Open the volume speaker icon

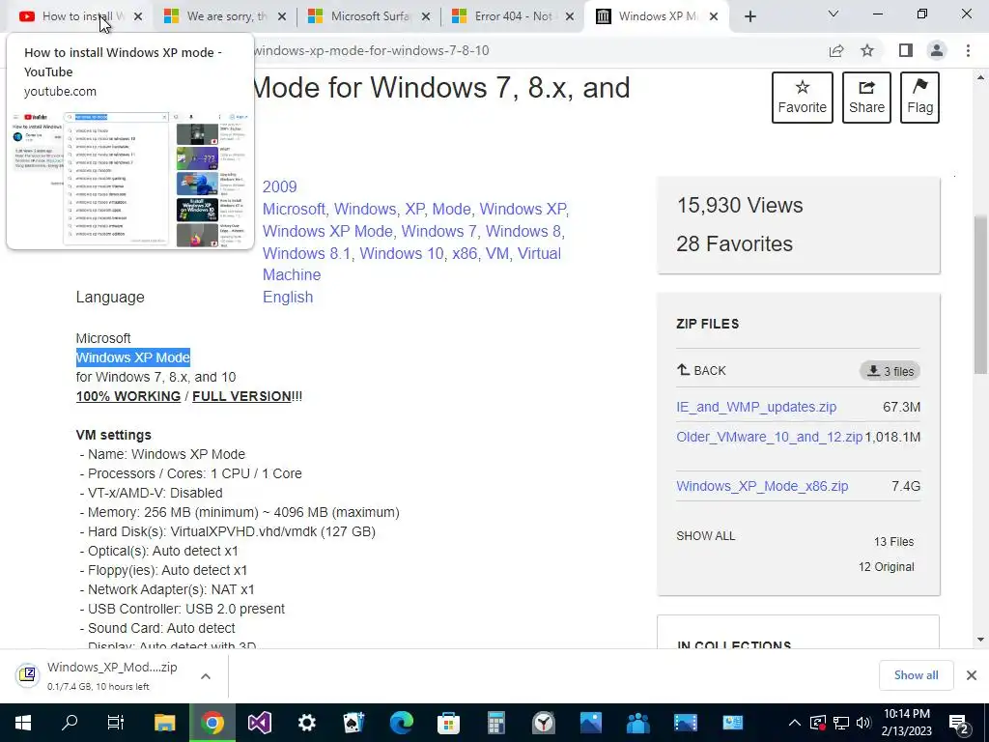click(x=862, y=723)
